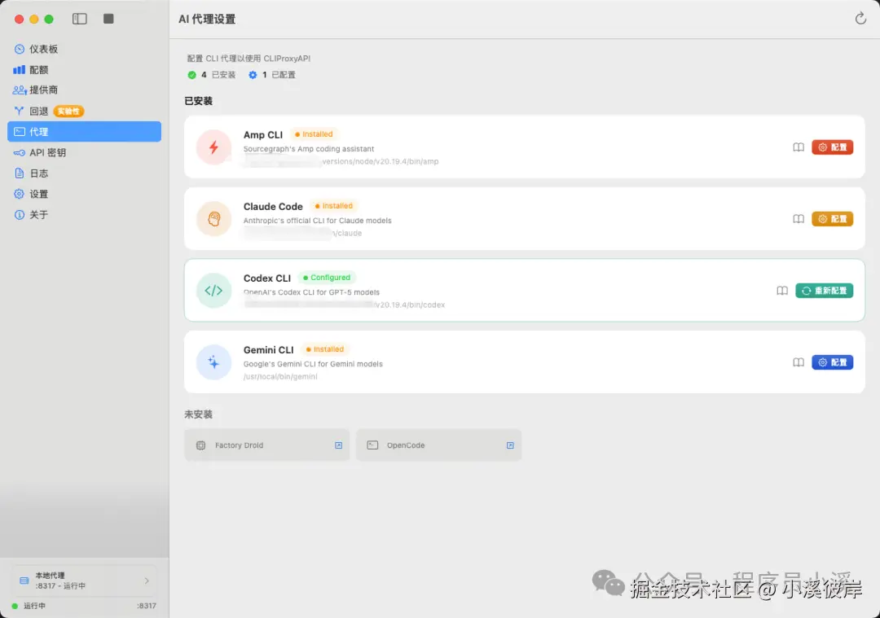
Task: Open the 关于 about page
Action: point(84,215)
